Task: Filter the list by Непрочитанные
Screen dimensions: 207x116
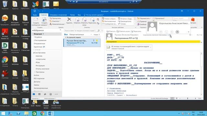Action: [x=77, y=34]
